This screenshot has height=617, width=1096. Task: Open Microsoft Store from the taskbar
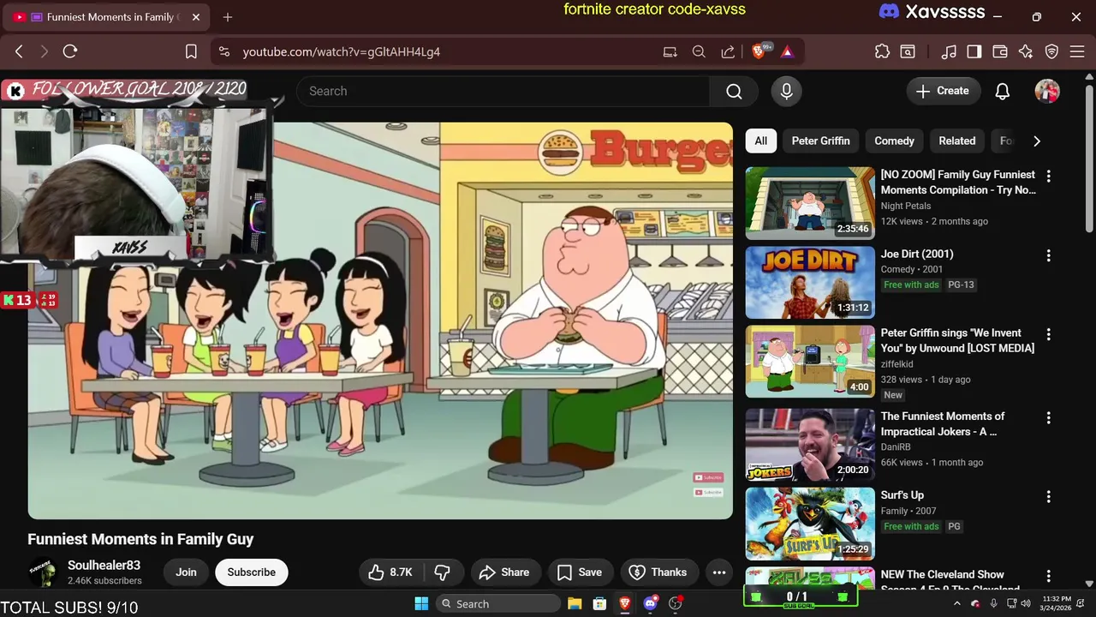[x=599, y=603]
